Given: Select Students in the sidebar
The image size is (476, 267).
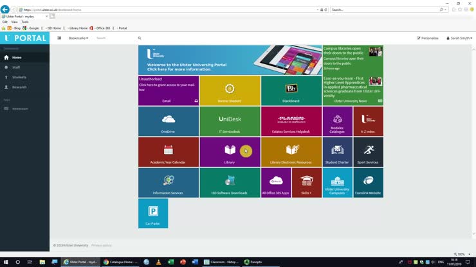Looking at the screenshot, I should (24, 77).
